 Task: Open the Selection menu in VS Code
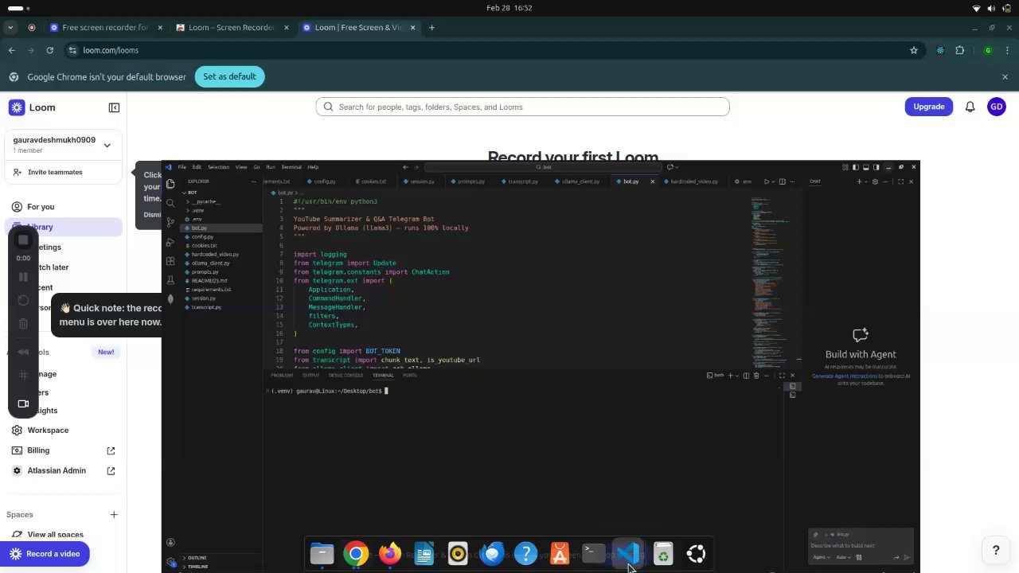tap(218, 167)
